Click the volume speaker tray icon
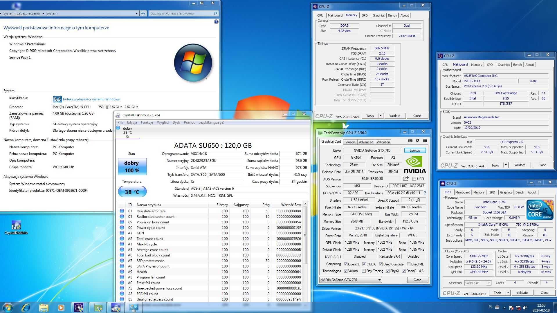 (x=525, y=307)
